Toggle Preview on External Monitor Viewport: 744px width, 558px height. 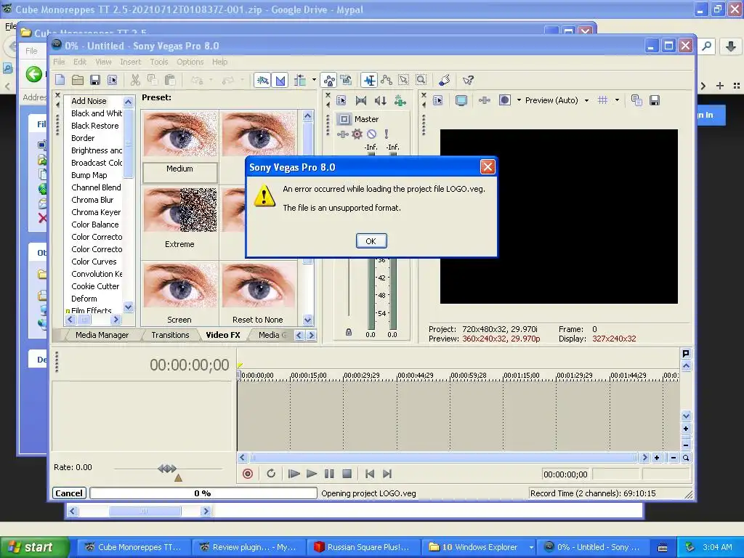461,100
